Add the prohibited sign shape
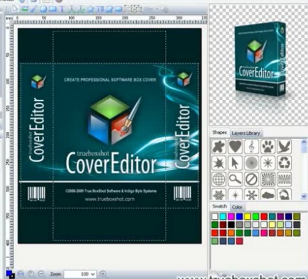The height and width of the screenshot is (279, 308). (x=251, y=179)
